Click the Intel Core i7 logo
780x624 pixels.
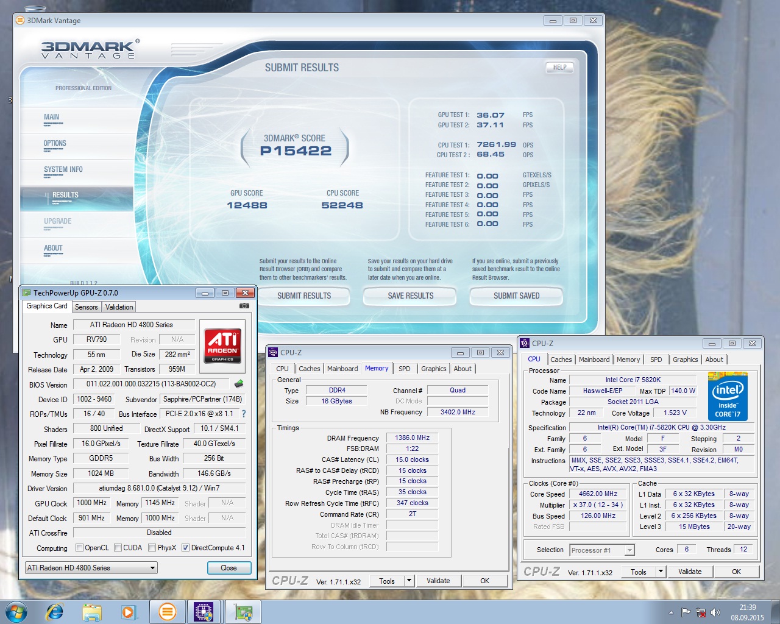click(x=728, y=397)
